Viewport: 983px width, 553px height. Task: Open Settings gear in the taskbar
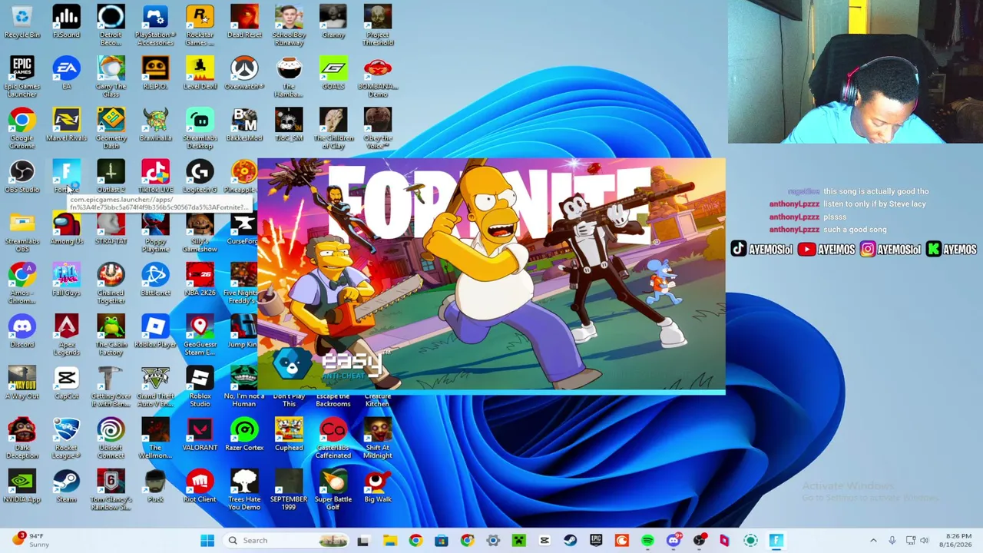click(493, 540)
